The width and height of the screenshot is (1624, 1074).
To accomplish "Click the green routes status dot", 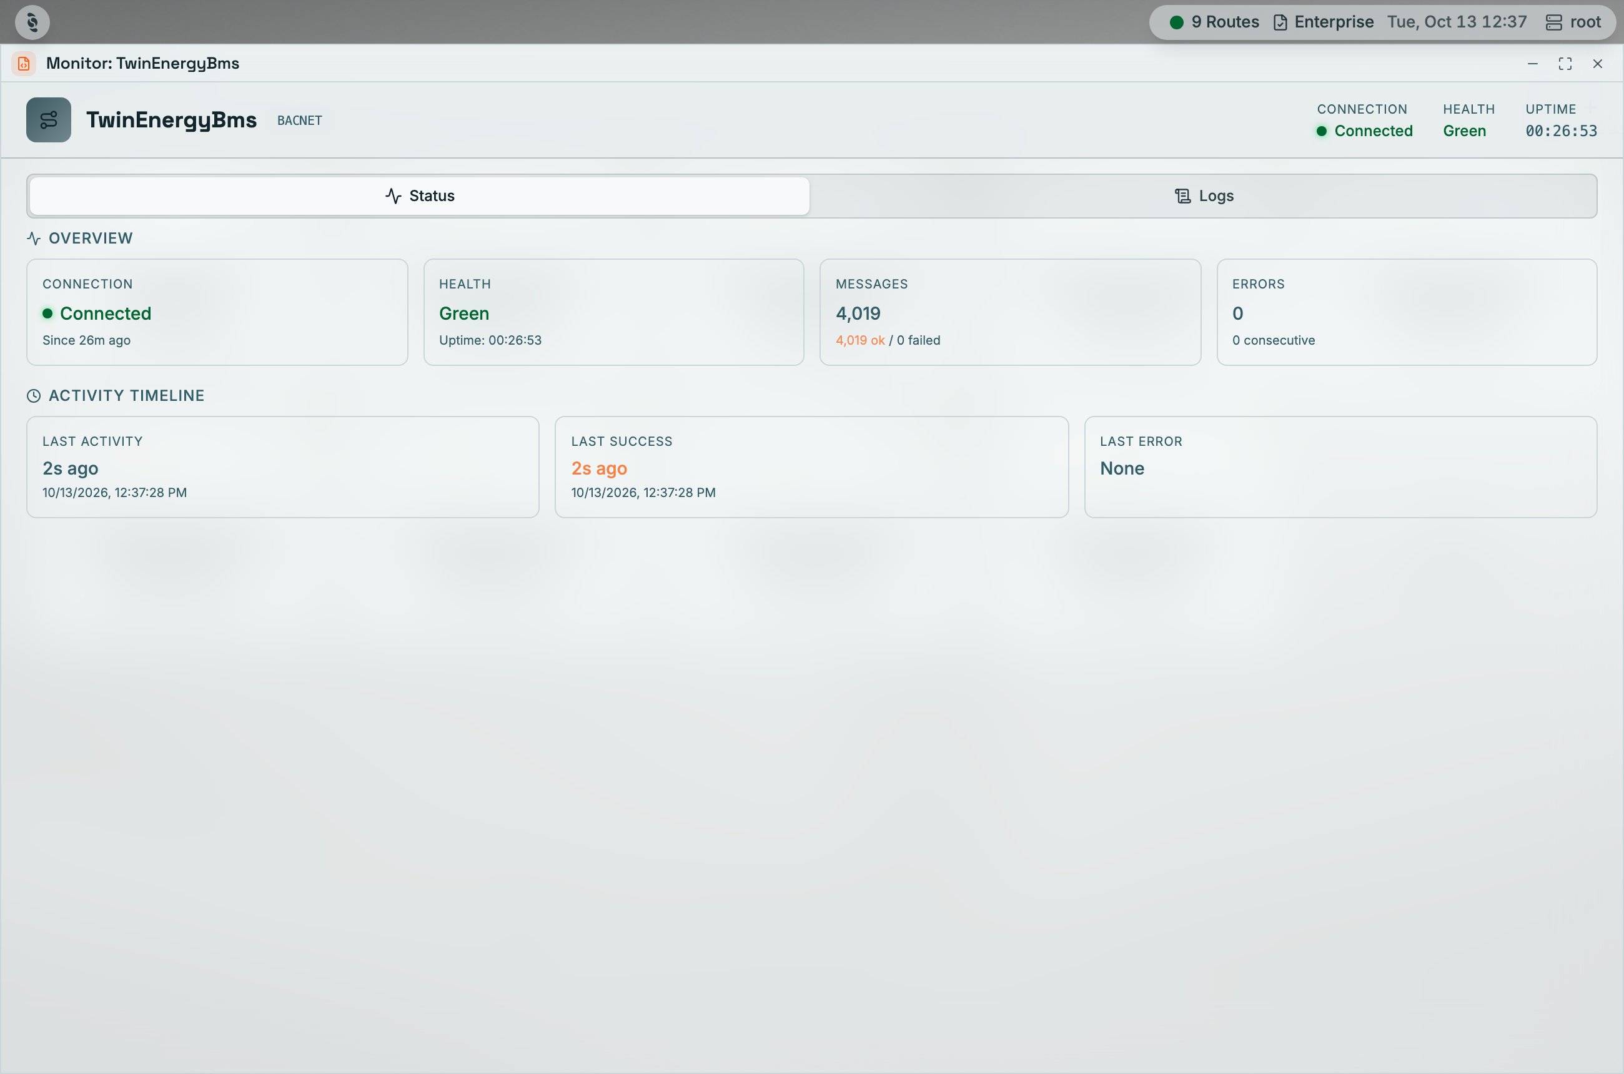I will 1177,22.
